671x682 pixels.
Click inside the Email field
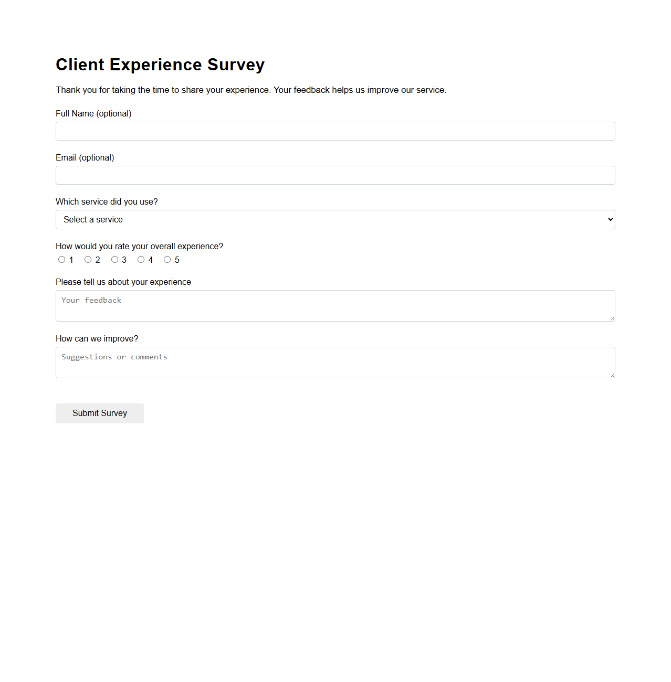(335, 175)
